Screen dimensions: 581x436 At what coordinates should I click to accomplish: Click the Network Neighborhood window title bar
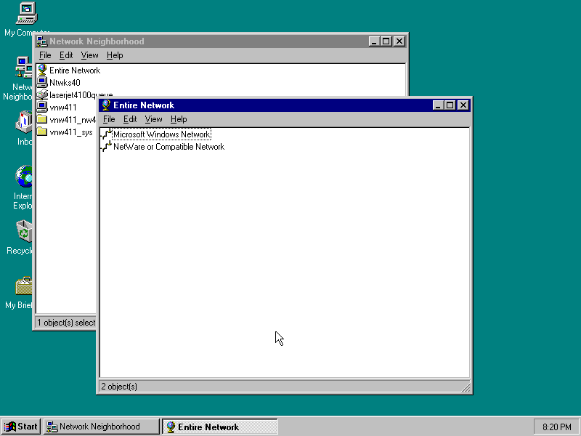click(x=222, y=41)
